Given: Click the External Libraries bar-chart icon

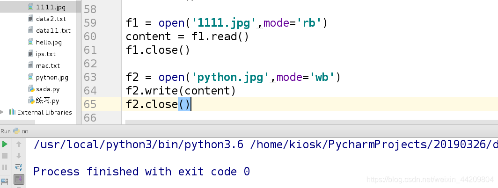Looking at the screenshot, I should [12, 112].
